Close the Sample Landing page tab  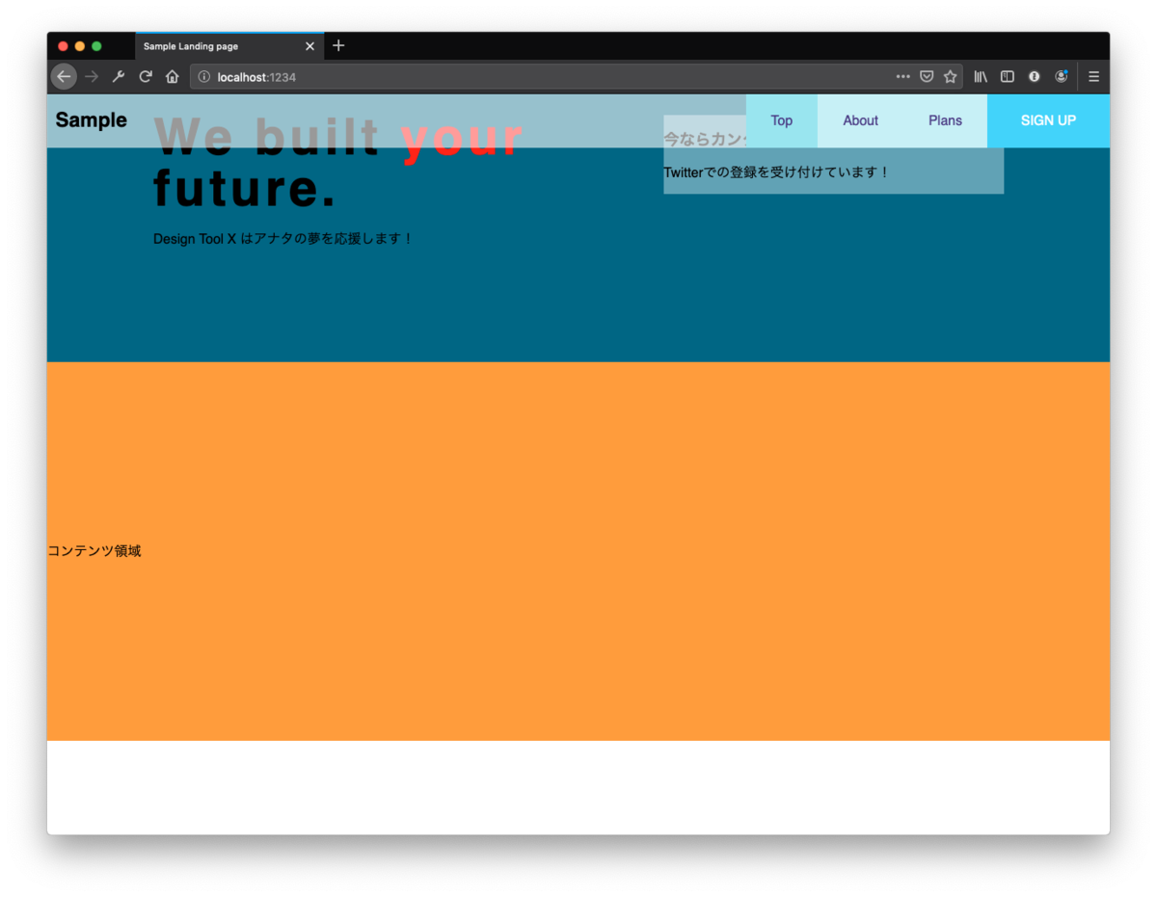(309, 46)
